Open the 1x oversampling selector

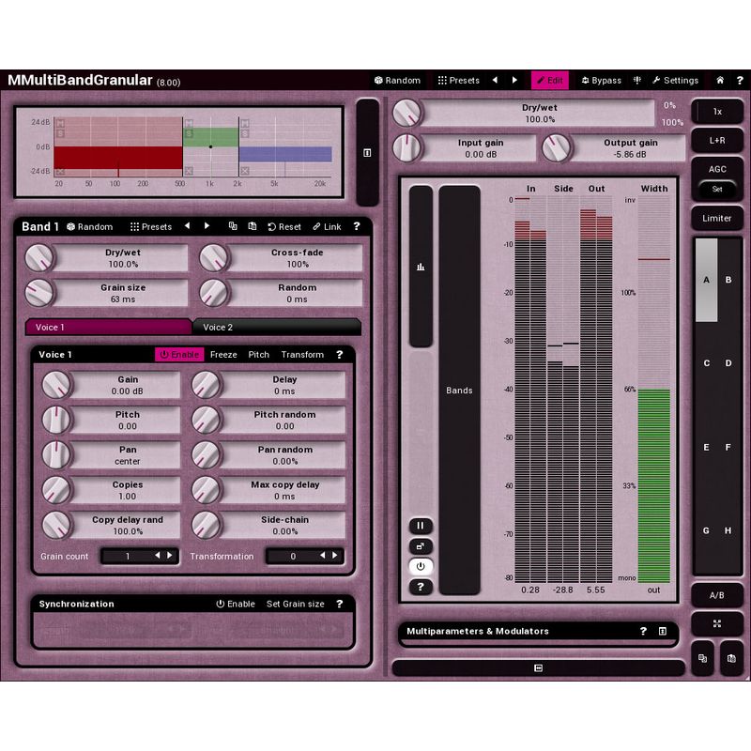coord(717,112)
